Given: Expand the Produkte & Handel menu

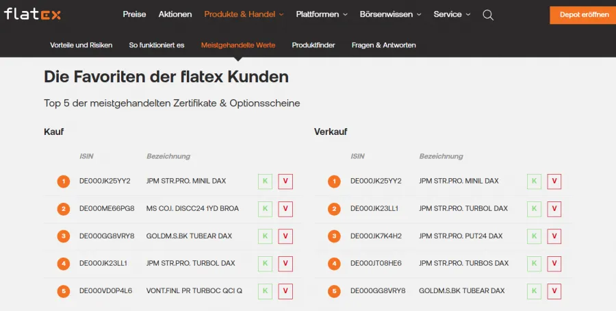Looking at the screenshot, I should click(x=244, y=14).
